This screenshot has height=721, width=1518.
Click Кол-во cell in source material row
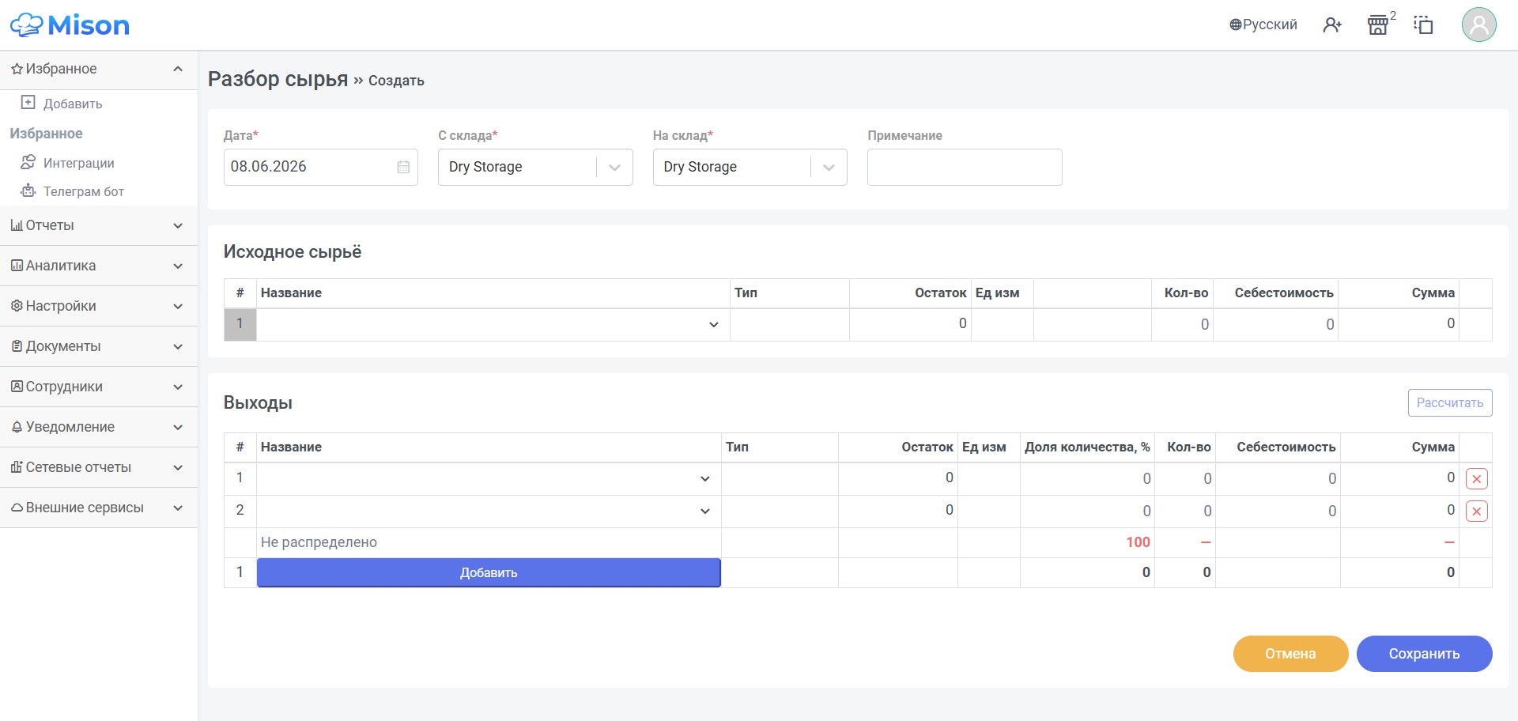(1182, 324)
